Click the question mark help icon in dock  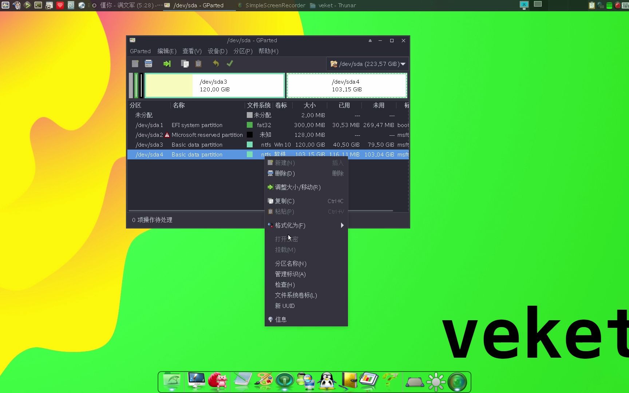(x=390, y=381)
